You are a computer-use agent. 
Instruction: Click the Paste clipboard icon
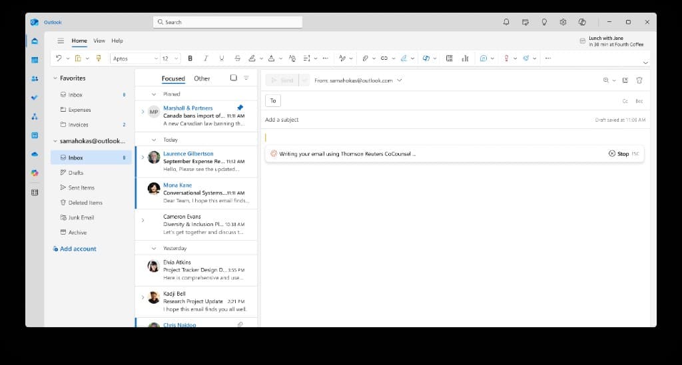pyautogui.click(x=78, y=58)
